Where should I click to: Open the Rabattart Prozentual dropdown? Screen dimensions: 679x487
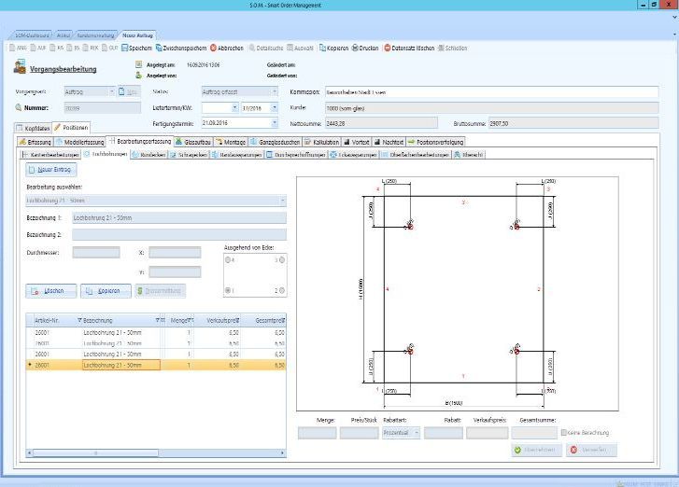pyautogui.click(x=414, y=433)
